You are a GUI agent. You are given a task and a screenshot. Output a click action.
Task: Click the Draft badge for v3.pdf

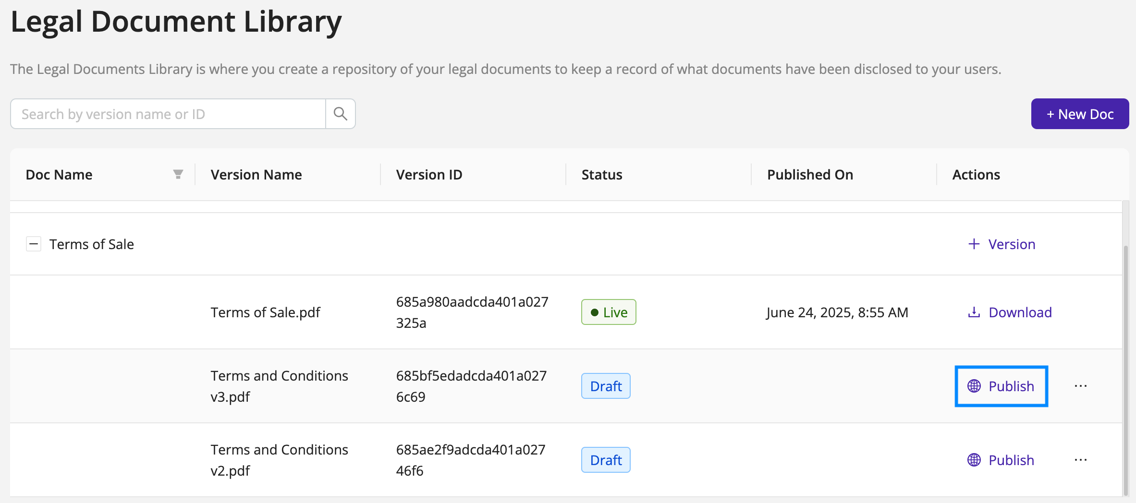tap(606, 386)
